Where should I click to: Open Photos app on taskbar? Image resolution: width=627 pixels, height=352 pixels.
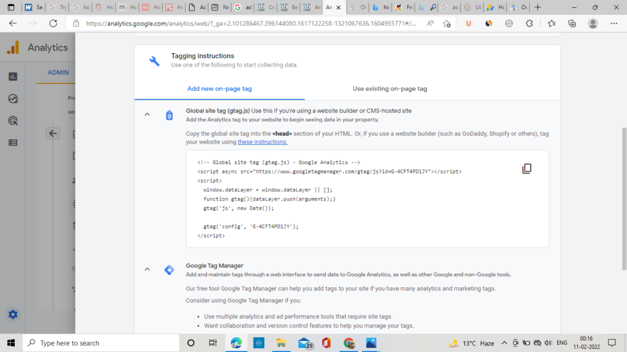(x=371, y=343)
